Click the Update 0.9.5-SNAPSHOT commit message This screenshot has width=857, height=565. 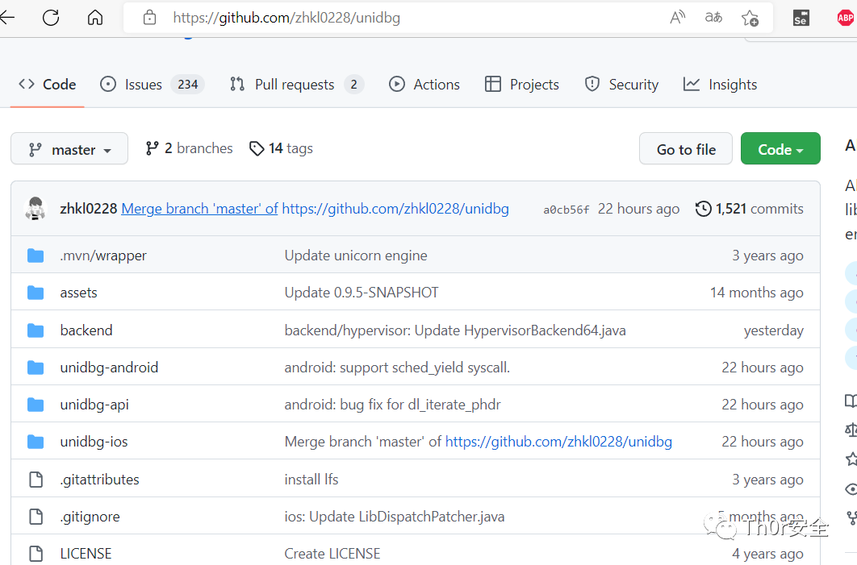[362, 293]
